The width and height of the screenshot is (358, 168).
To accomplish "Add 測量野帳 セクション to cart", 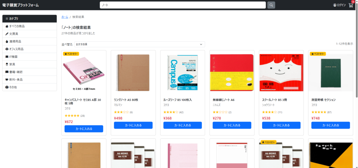I will coord(330,125).
